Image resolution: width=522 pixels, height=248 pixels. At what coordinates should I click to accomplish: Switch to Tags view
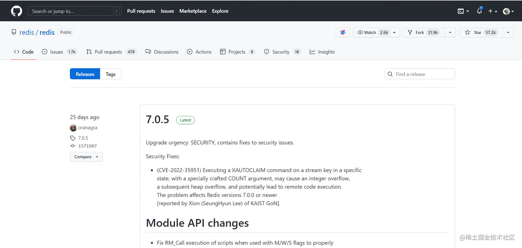[110, 74]
